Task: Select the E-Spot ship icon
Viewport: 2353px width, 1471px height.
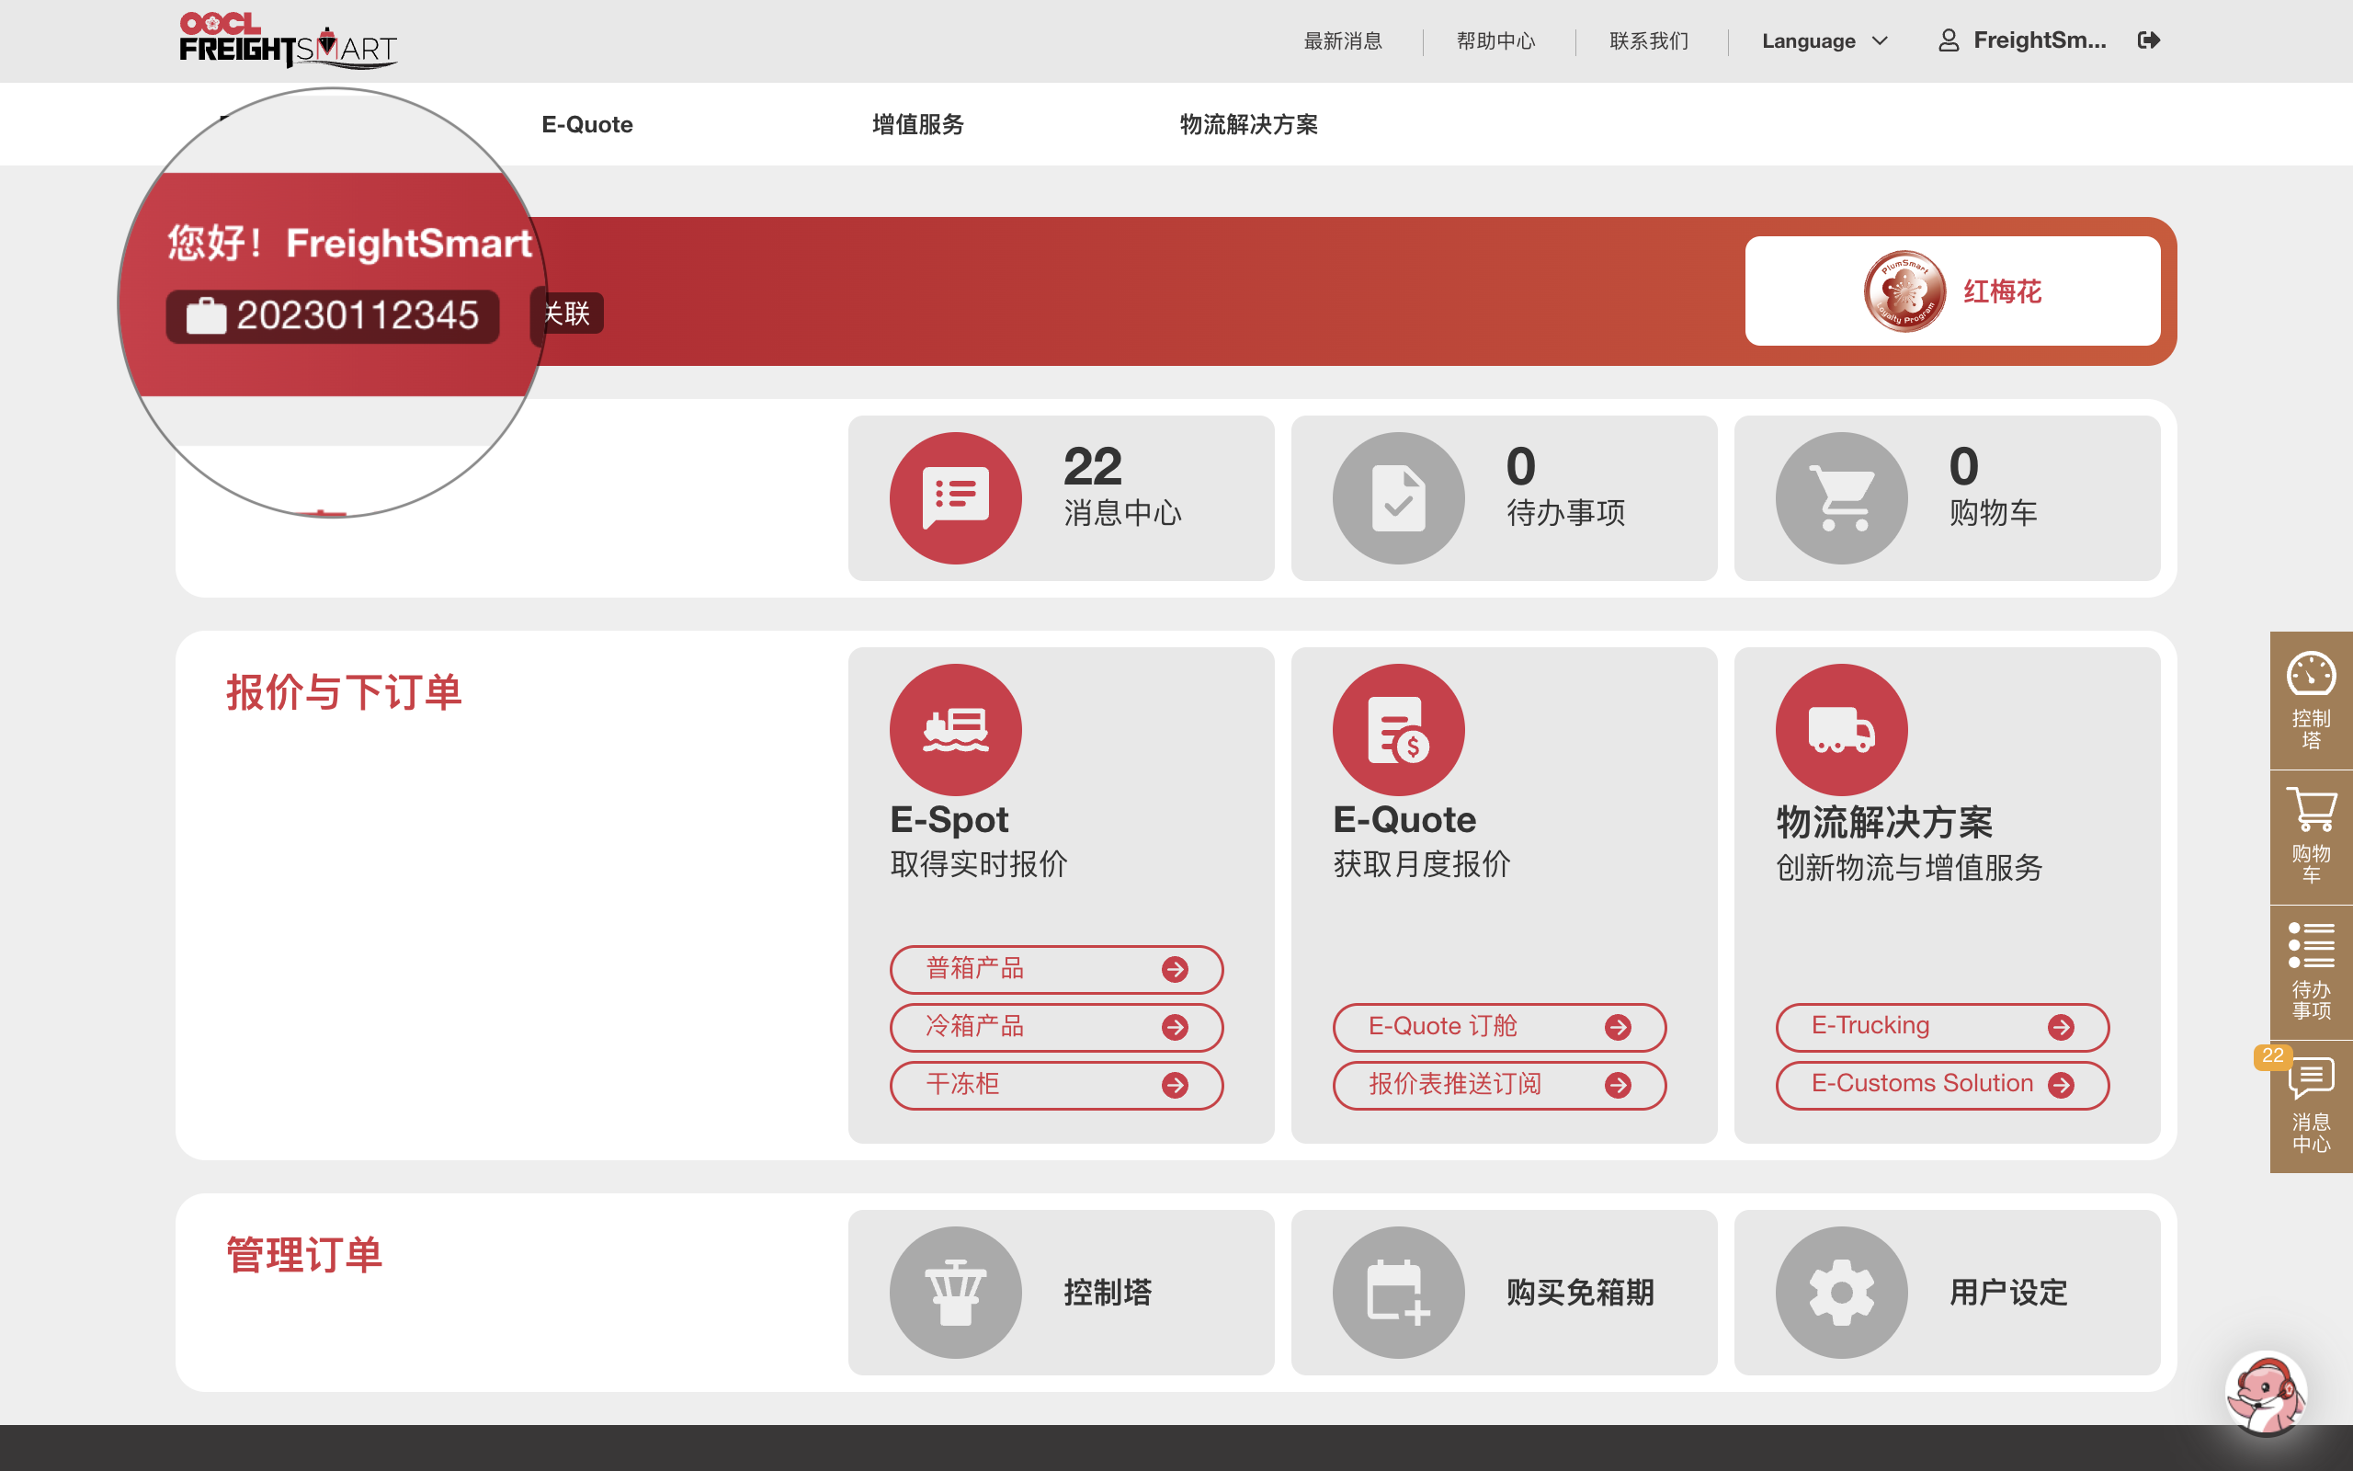Action: click(956, 728)
